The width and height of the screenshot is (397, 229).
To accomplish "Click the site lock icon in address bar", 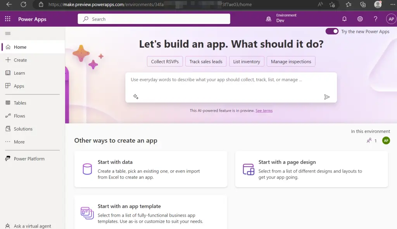I will click(41, 4).
